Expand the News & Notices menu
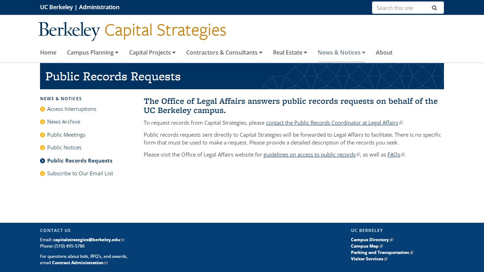The width and height of the screenshot is (484, 272). click(341, 52)
